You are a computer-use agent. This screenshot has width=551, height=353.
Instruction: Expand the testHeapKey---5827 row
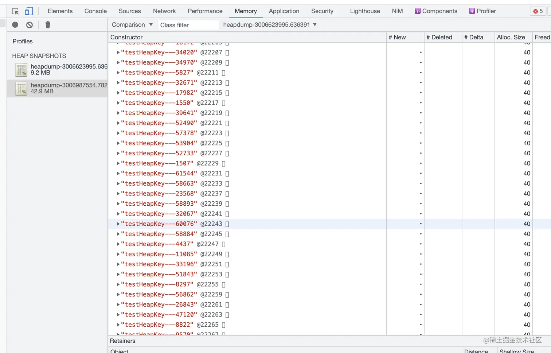click(118, 73)
